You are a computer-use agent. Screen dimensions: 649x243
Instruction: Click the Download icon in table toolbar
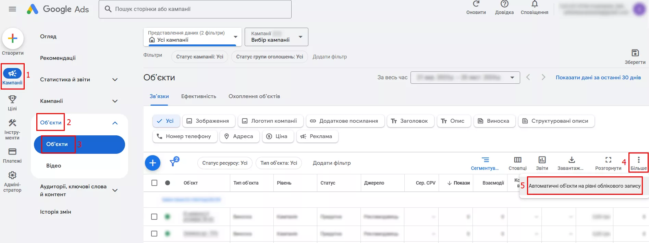click(572, 160)
